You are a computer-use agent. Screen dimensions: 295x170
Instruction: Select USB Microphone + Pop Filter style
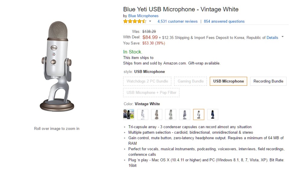(x=151, y=93)
